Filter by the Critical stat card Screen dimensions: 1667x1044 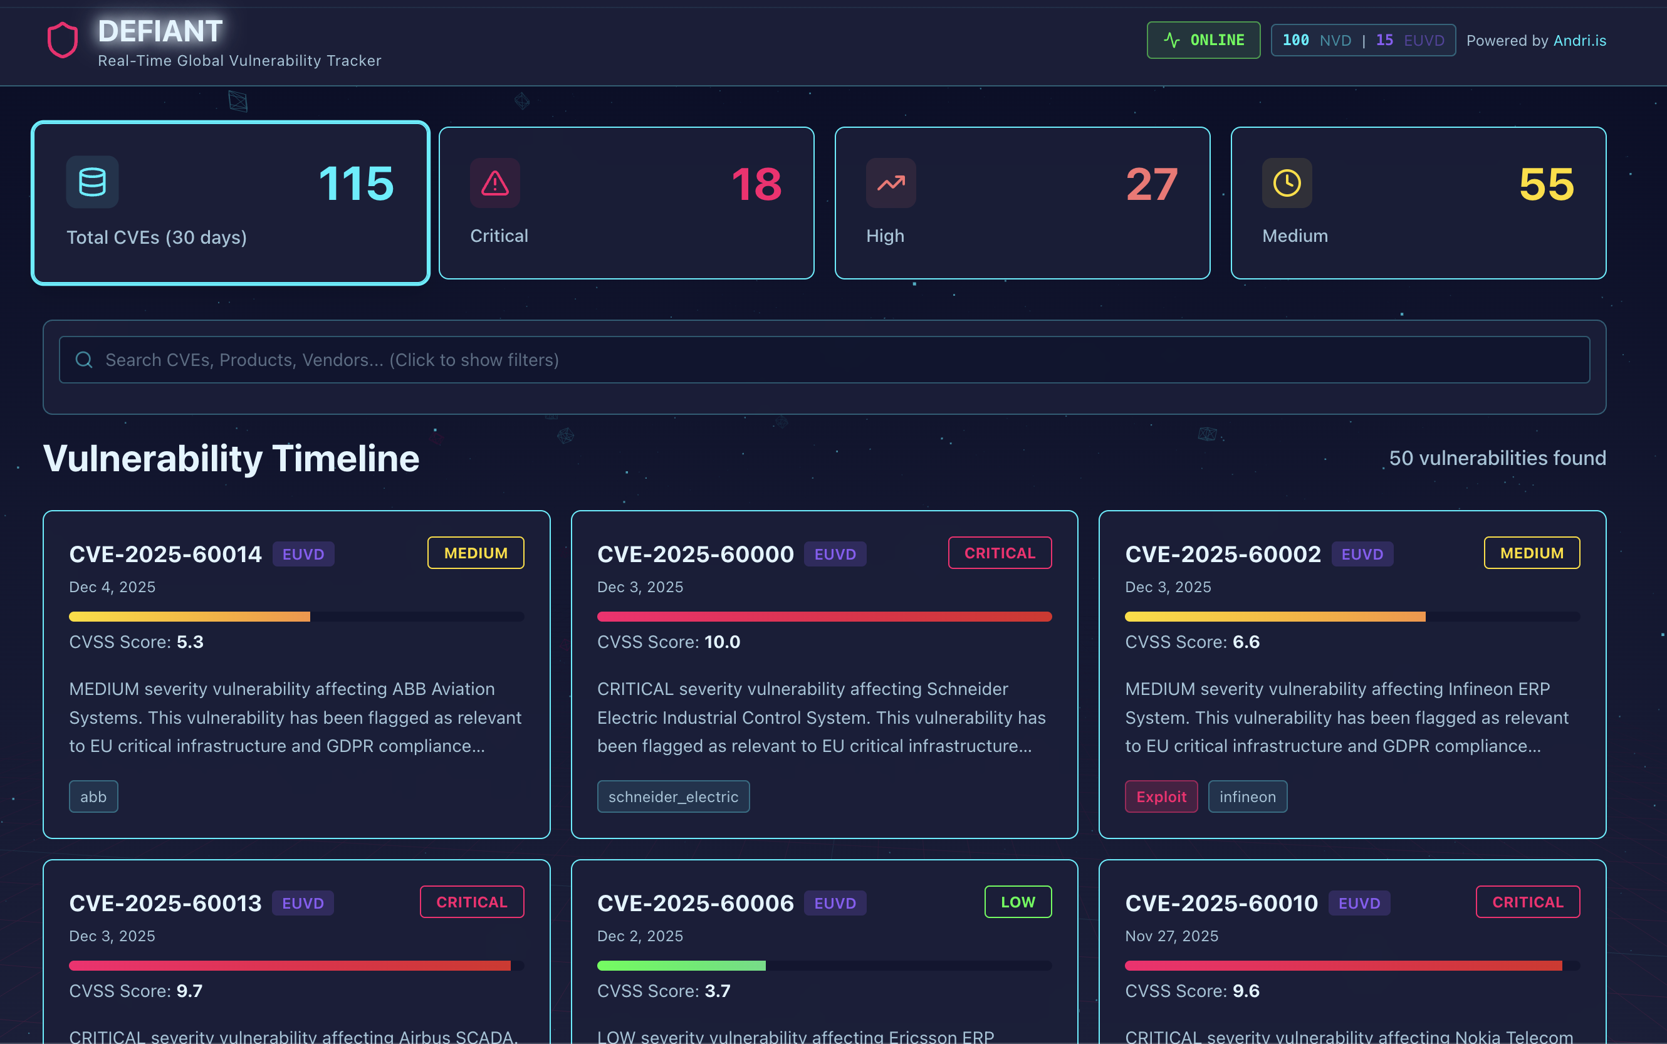625,203
